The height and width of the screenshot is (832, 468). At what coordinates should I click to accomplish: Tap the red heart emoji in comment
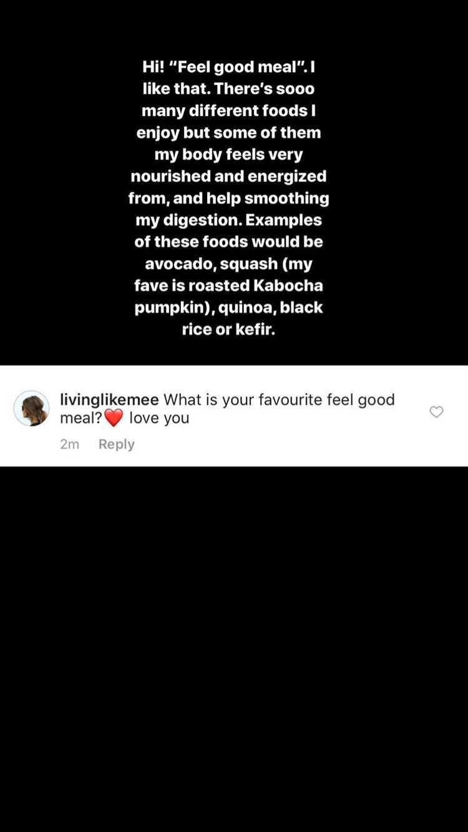114,418
